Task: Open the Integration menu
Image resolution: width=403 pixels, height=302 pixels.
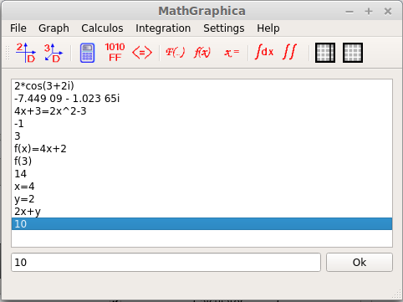Action: pyautogui.click(x=163, y=28)
